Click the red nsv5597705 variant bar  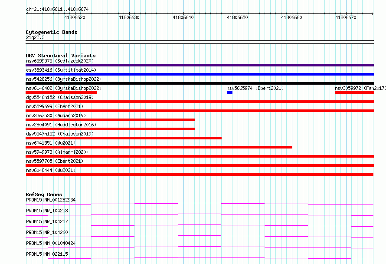click(x=200, y=165)
